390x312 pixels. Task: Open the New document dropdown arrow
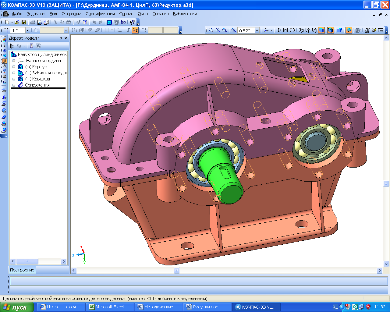pyautogui.click(x=12, y=22)
